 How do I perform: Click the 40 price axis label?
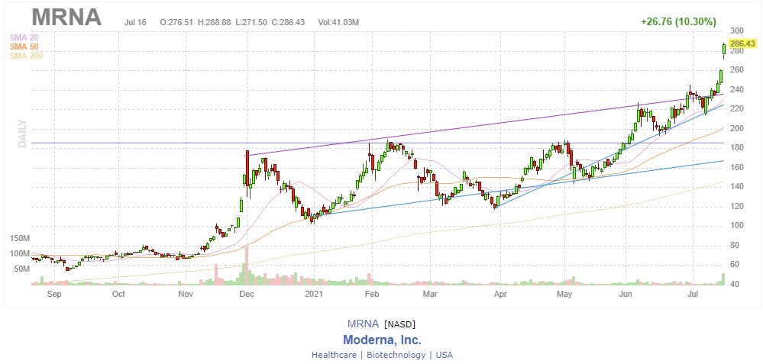click(x=733, y=285)
